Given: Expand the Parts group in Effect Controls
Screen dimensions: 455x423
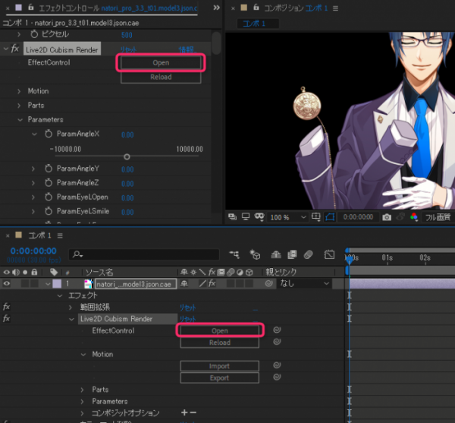Looking at the screenshot, I should 19,106.
